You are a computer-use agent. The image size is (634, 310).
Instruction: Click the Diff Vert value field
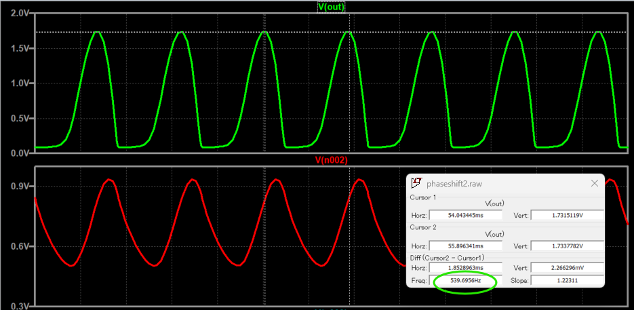(x=566, y=269)
